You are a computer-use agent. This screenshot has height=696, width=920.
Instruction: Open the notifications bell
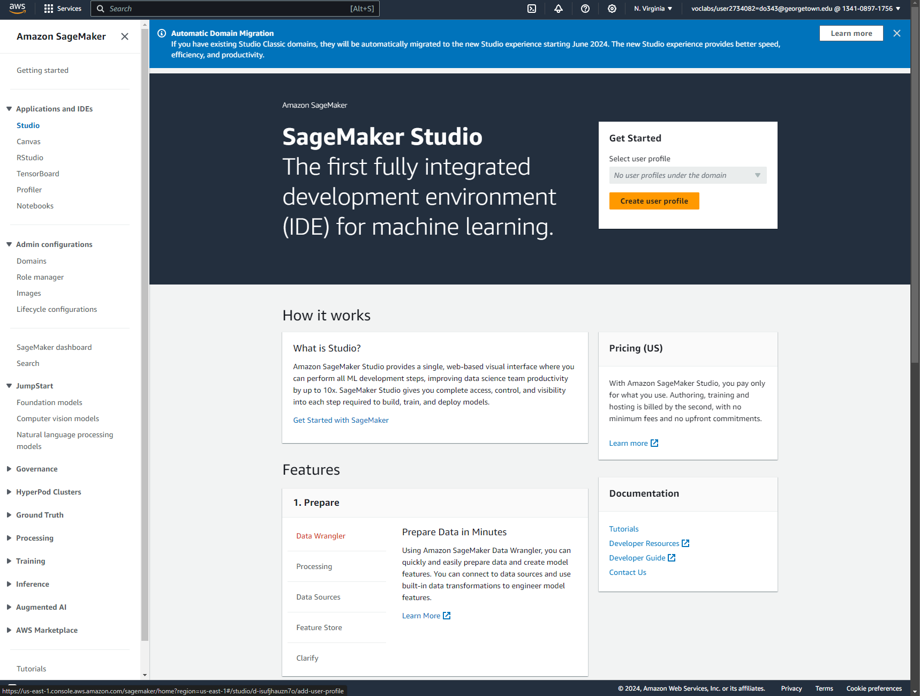[559, 9]
